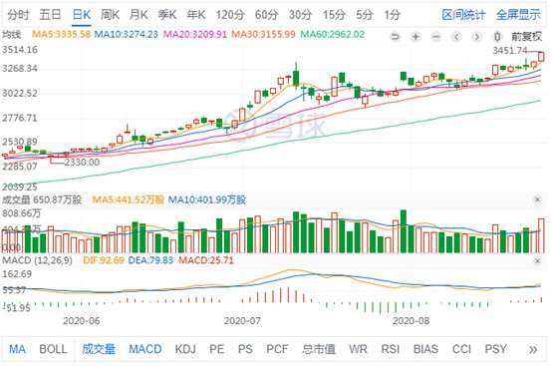Zoom in the chart with plus icon
The image size is (552, 366).
pyautogui.click(x=415, y=37)
